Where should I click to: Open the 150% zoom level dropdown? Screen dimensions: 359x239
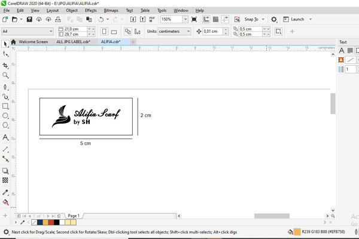tap(185, 19)
